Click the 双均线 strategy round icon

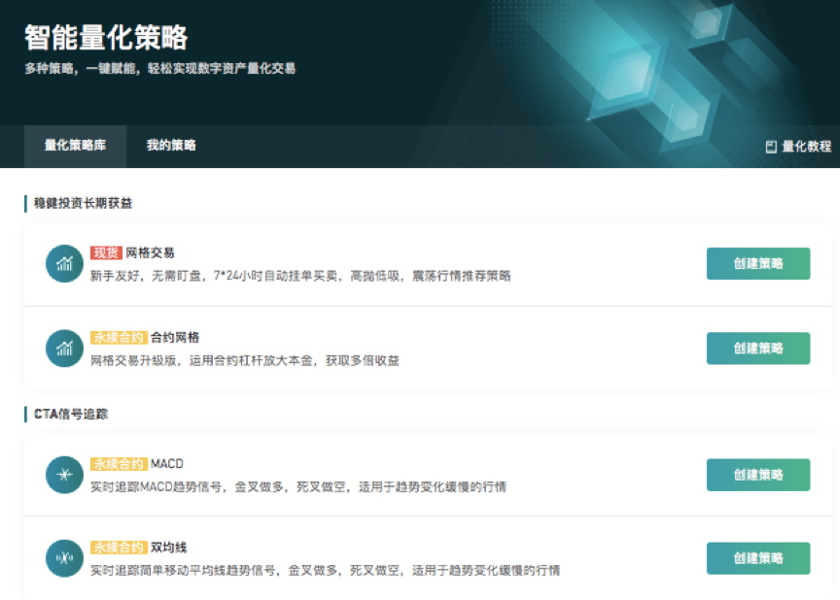tap(64, 558)
